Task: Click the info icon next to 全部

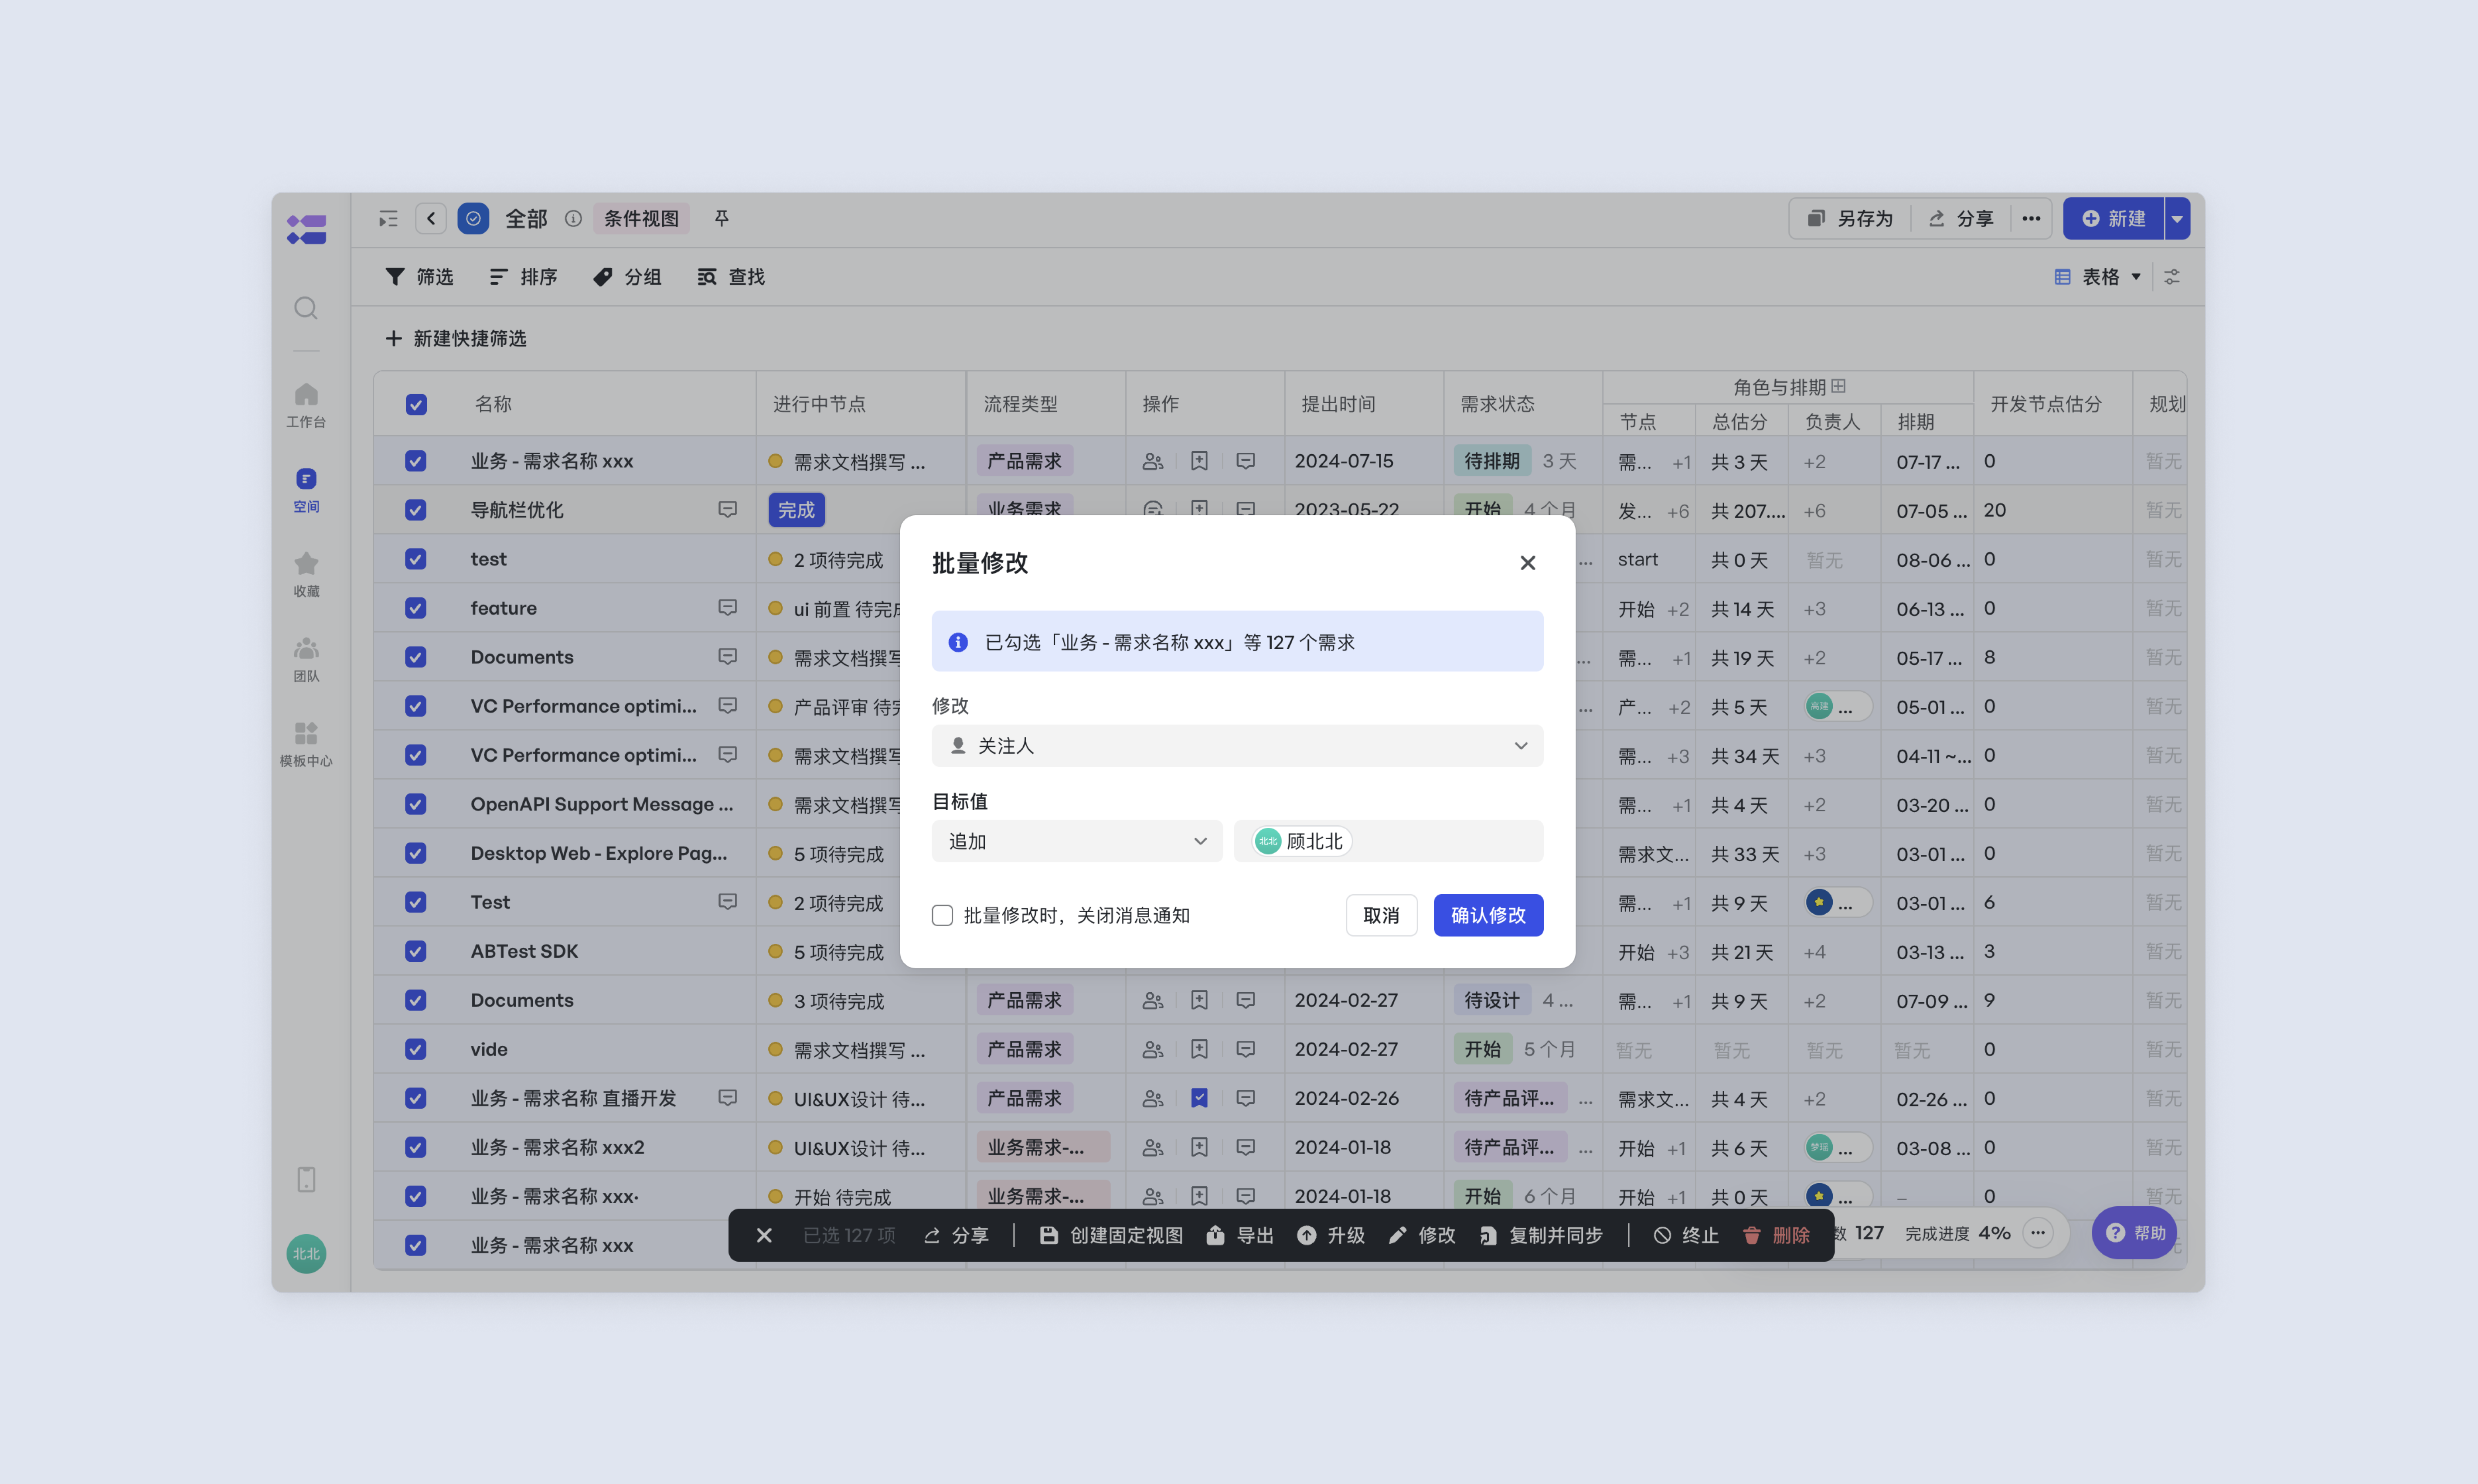Action: tap(573, 219)
